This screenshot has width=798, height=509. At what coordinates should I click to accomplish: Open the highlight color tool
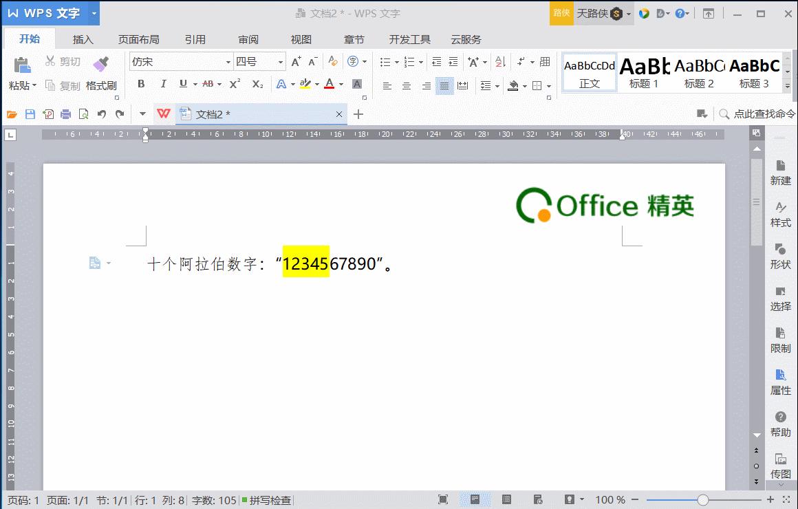[x=307, y=84]
